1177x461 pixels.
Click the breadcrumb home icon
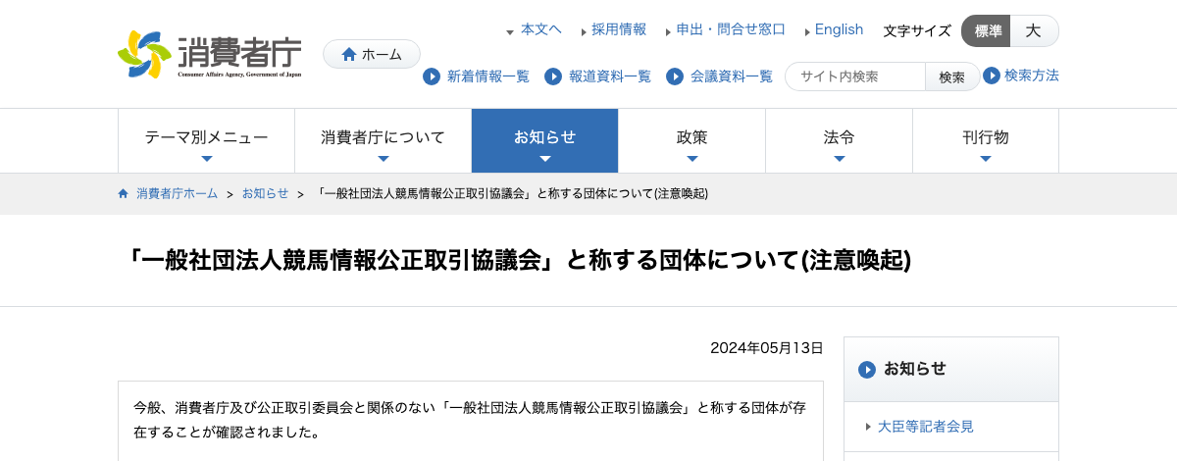pos(124,193)
